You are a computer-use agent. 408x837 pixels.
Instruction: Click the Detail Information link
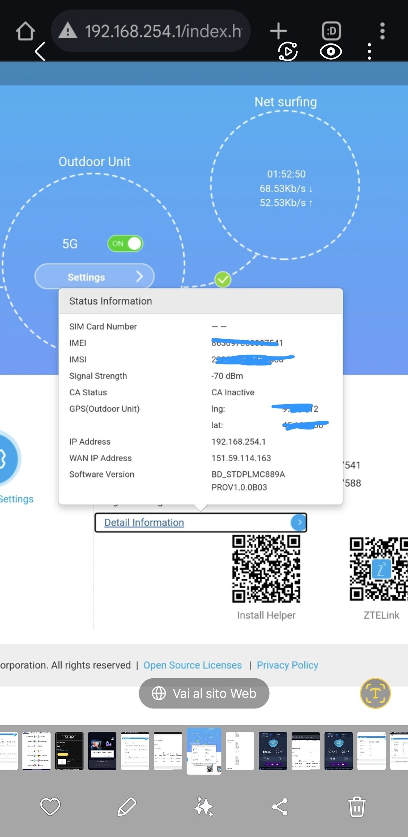coord(144,522)
